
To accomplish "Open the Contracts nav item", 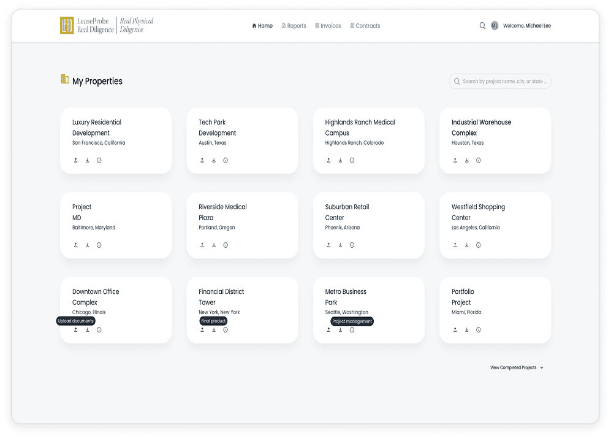I will point(365,26).
